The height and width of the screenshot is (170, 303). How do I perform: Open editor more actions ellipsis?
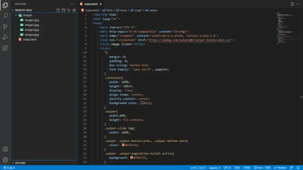298,4
